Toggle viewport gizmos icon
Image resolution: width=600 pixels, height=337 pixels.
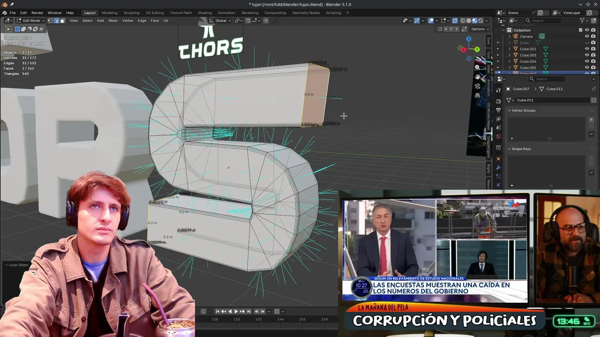pos(417,21)
